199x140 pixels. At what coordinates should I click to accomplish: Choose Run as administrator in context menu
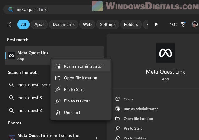pyautogui.click(x=81, y=66)
